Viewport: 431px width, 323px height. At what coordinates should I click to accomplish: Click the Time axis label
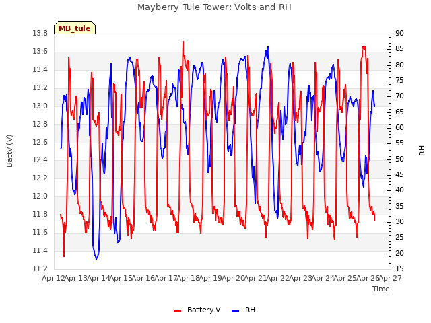(381, 289)
